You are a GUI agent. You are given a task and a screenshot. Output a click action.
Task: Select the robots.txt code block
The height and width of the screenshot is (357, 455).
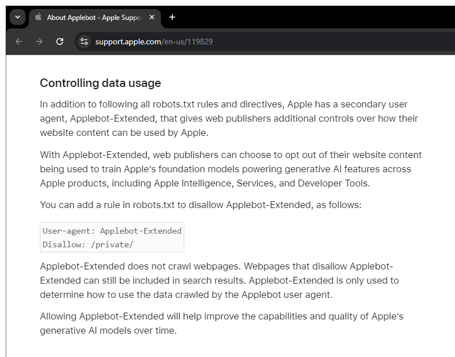[111, 237]
